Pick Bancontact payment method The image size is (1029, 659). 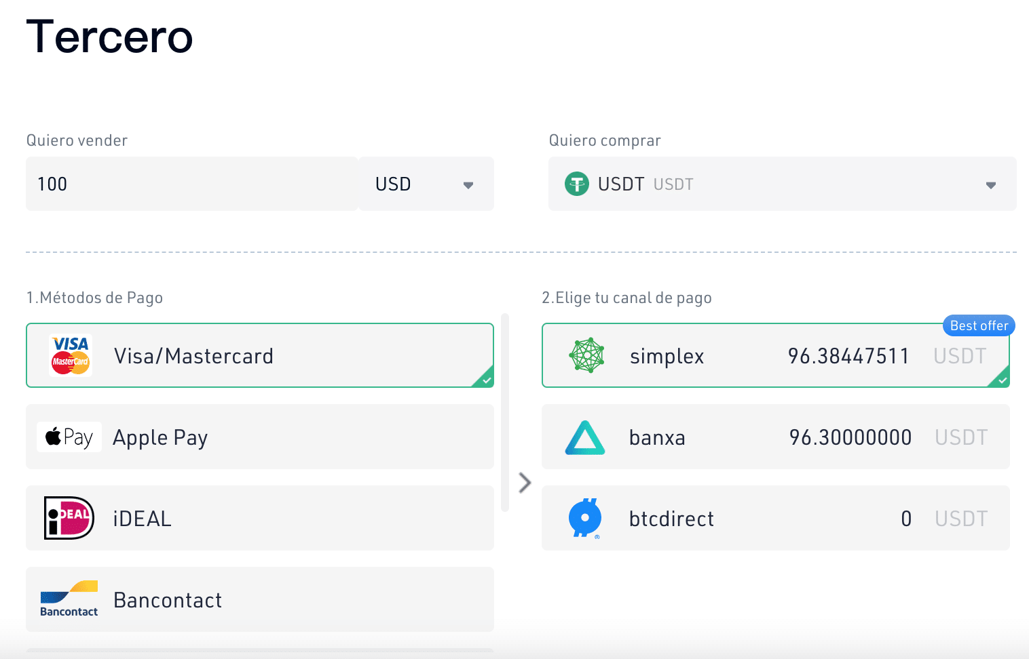click(260, 599)
